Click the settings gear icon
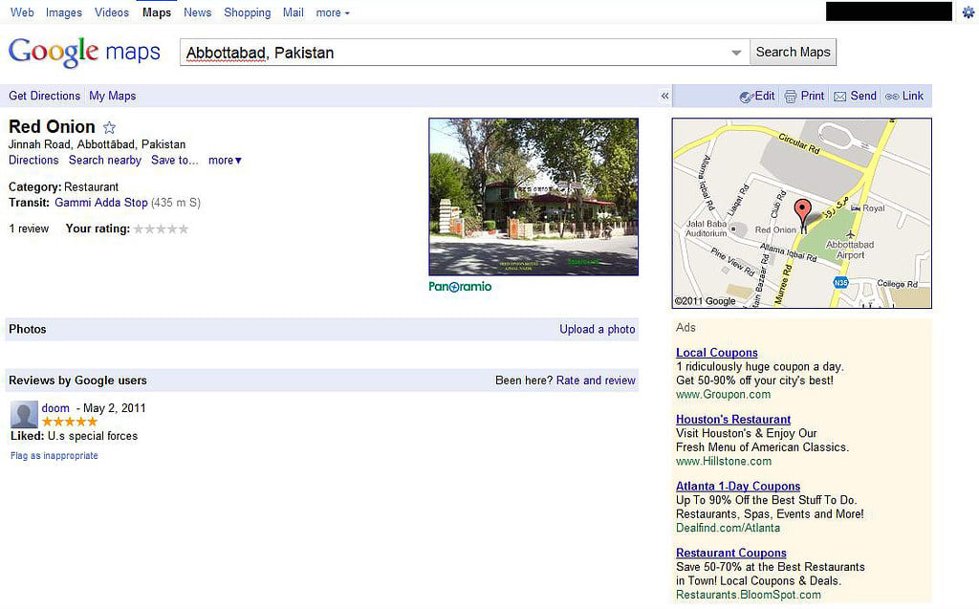Image resolution: width=979 pixels, height=609 pixels. pos(968,12)
